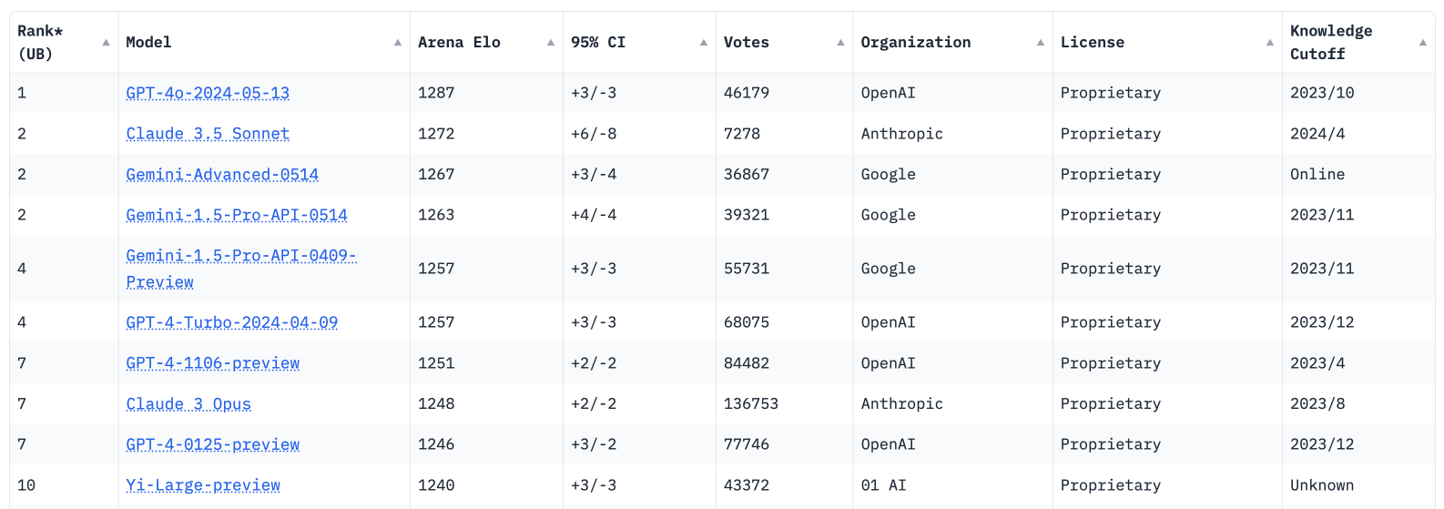Sort by Votes column arrow icon
The height and width of the screenshot is (509, 1444).
point(840,43)
